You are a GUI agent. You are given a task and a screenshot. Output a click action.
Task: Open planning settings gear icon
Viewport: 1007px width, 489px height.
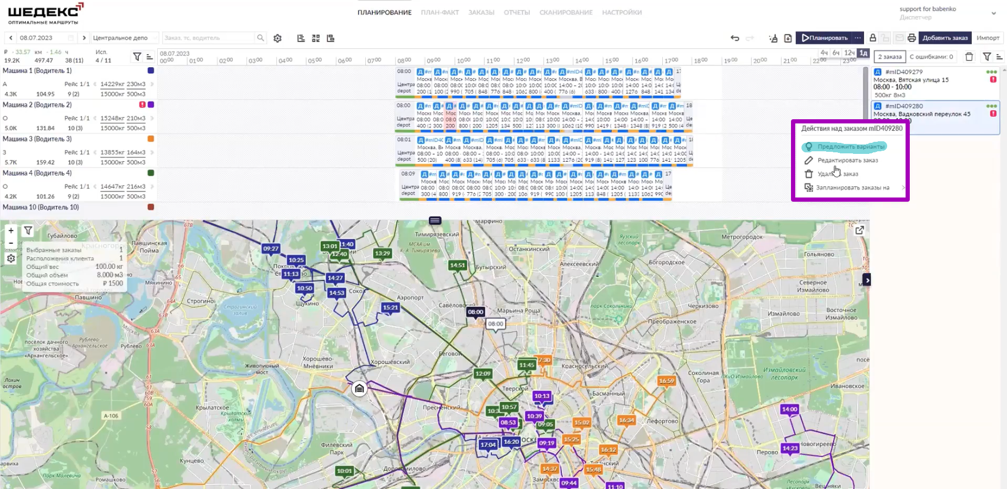point(278,38)
